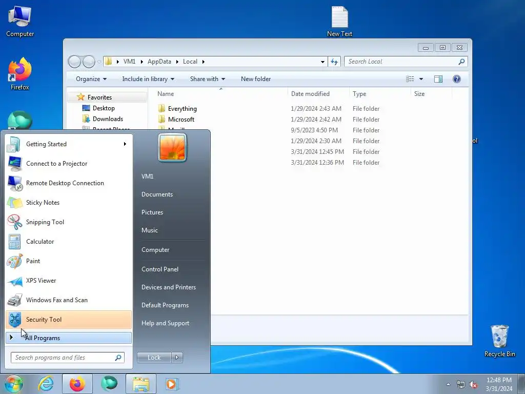Expand All Programs list
Viewport: 525px width, 394px height.
[x=68, y=338]
